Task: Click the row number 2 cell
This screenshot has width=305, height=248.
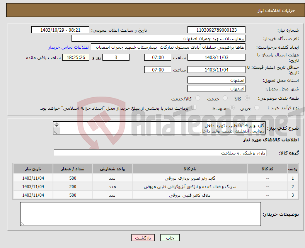Action: pos(293,187)
